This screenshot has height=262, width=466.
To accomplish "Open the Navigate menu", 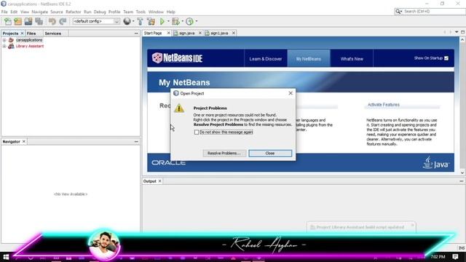I will pyautogui.click(x=40, y=12).
